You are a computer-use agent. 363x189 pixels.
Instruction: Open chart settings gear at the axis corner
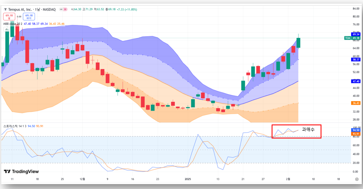point(357,179)
